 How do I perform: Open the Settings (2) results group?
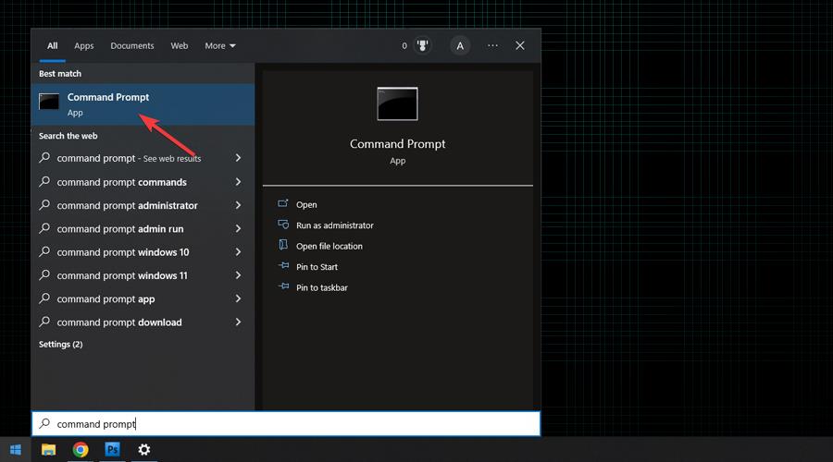point(60,345)
